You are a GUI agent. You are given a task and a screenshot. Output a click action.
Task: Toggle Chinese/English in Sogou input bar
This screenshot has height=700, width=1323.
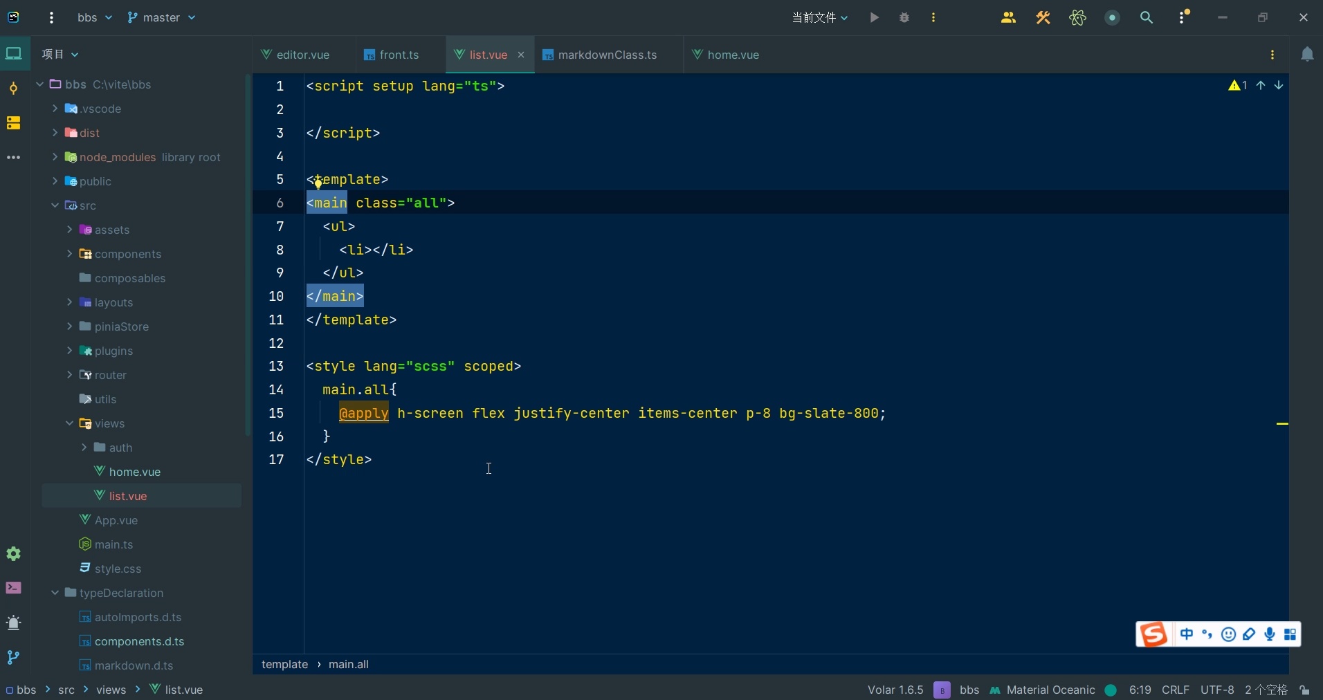(x=1186, y=634)
